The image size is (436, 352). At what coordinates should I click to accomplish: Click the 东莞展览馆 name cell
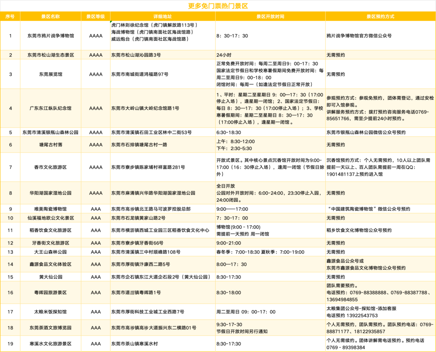(x=50, y=74)
